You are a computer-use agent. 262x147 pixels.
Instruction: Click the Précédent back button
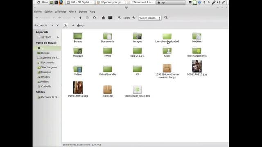coord(43,18)
